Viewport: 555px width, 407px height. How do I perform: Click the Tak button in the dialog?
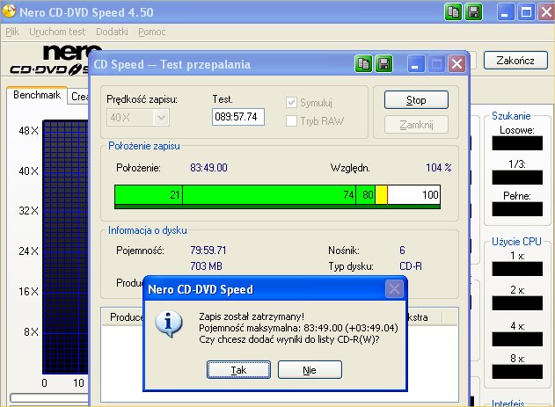tap(238, 370)
